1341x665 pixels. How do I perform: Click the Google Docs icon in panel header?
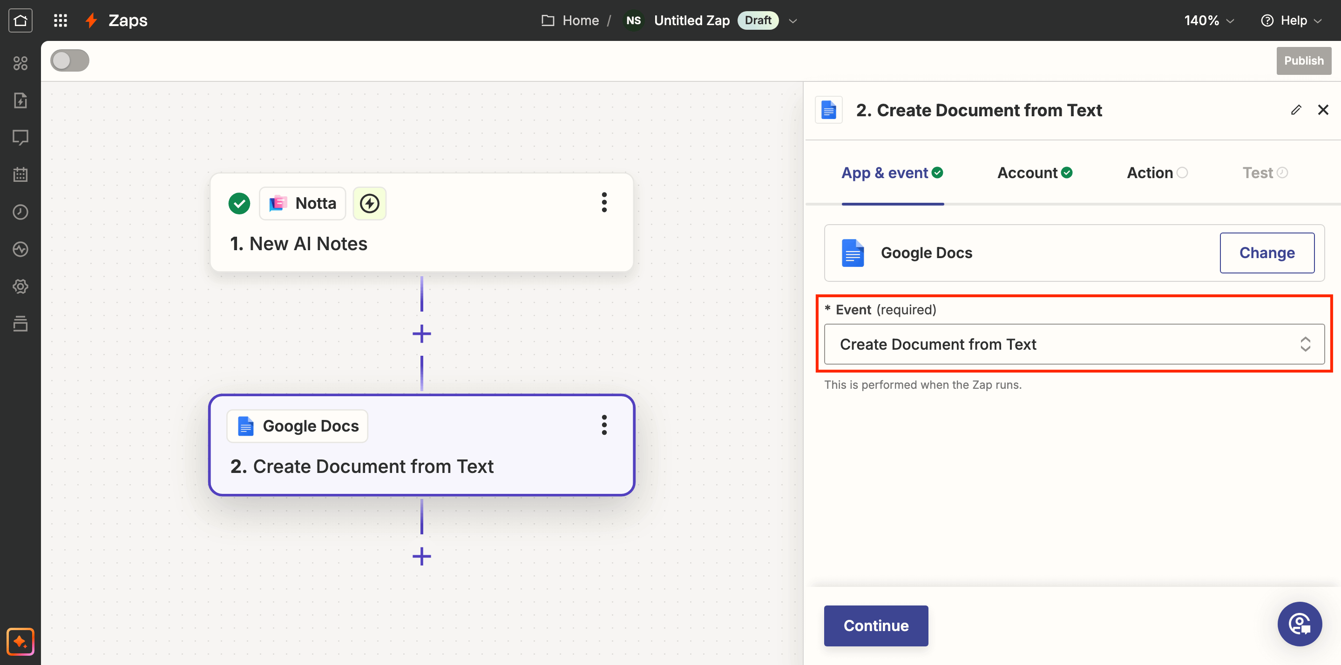[829, 110]
